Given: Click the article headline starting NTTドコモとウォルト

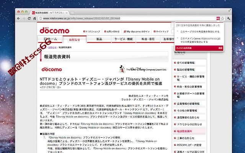Looking at the screenshot, I should coord(101,81).
